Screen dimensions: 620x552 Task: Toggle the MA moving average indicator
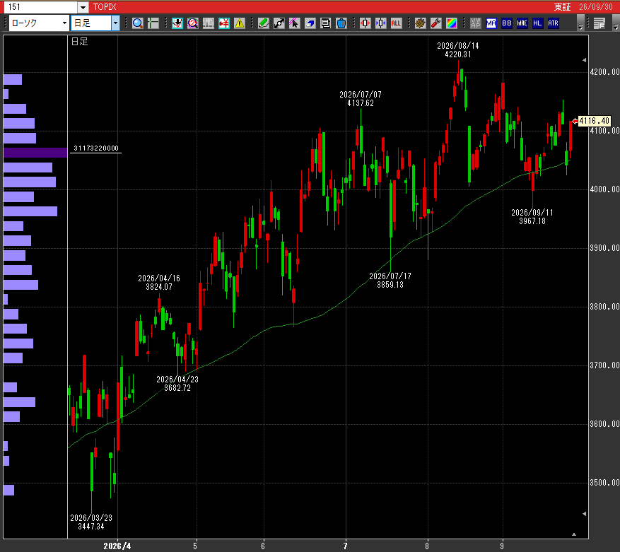pos(491,23)
